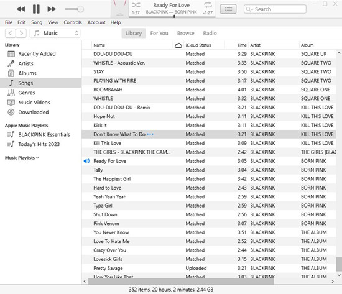This screenshot has width=342, height=294.
Task: Toggle shuffle mode icon
Action: (136, 5)
